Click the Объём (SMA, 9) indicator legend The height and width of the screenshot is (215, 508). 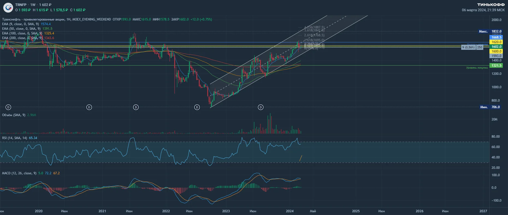pos(14,115)
